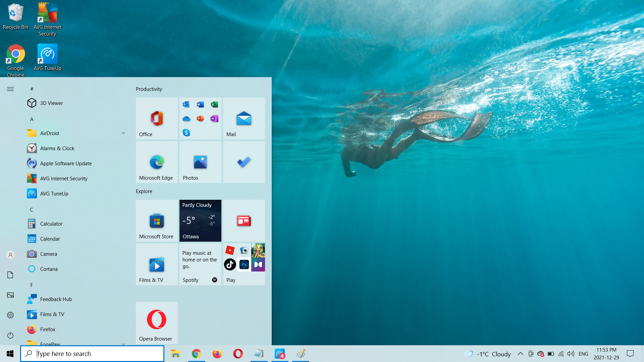This screenshot has width=644, height=362.
Task: Launch the Opera Browser tile
Action: [x=157, y=323]
